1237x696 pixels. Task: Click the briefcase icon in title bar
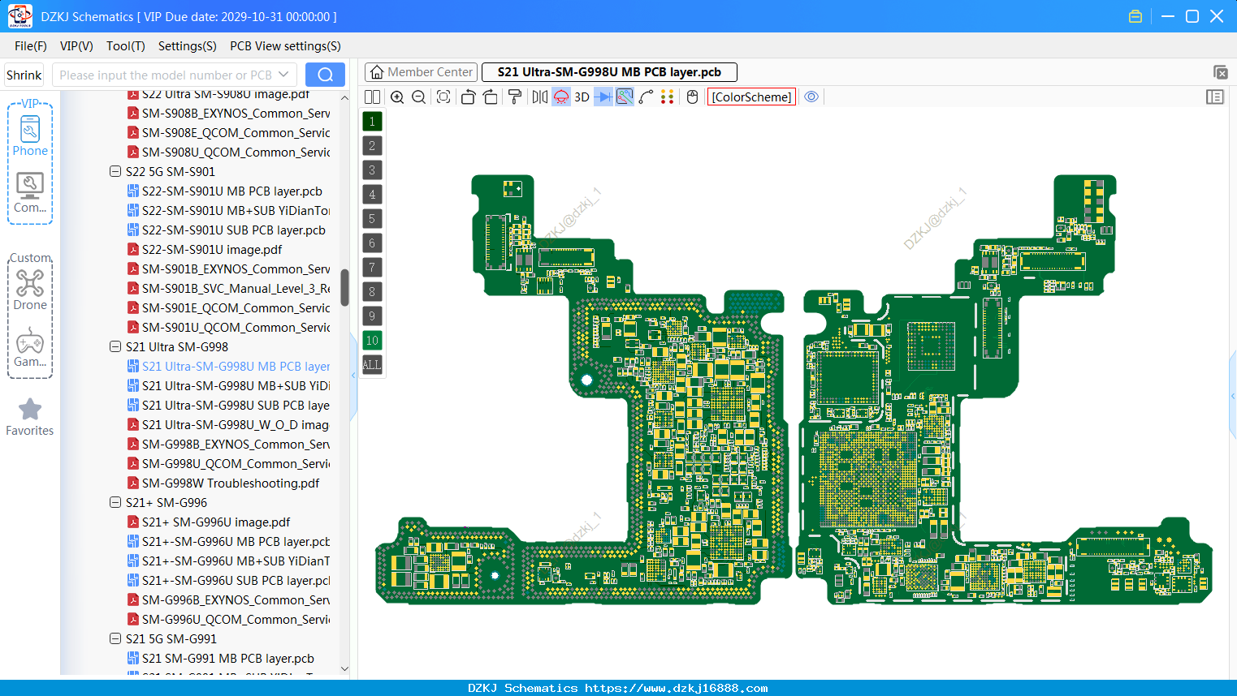(1135, 16)
